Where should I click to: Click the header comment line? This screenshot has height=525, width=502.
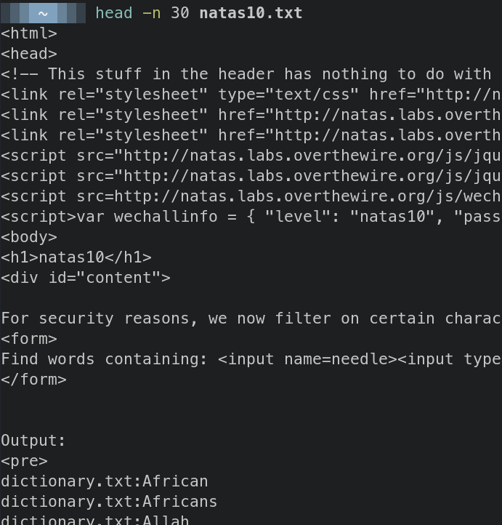coord(247,74)
